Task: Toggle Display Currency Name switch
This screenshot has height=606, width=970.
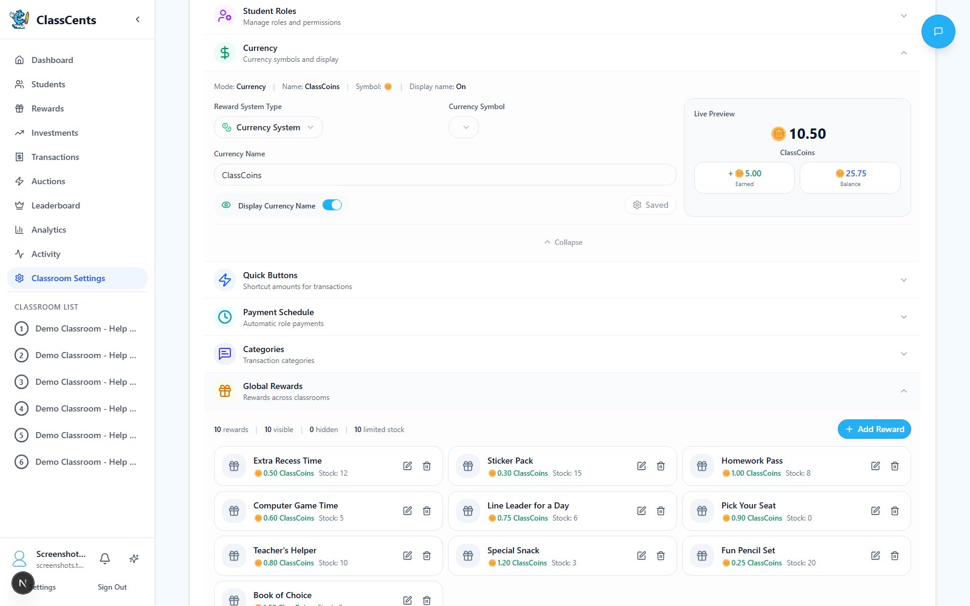Action: pyautogui.click(x=332, y=205)
